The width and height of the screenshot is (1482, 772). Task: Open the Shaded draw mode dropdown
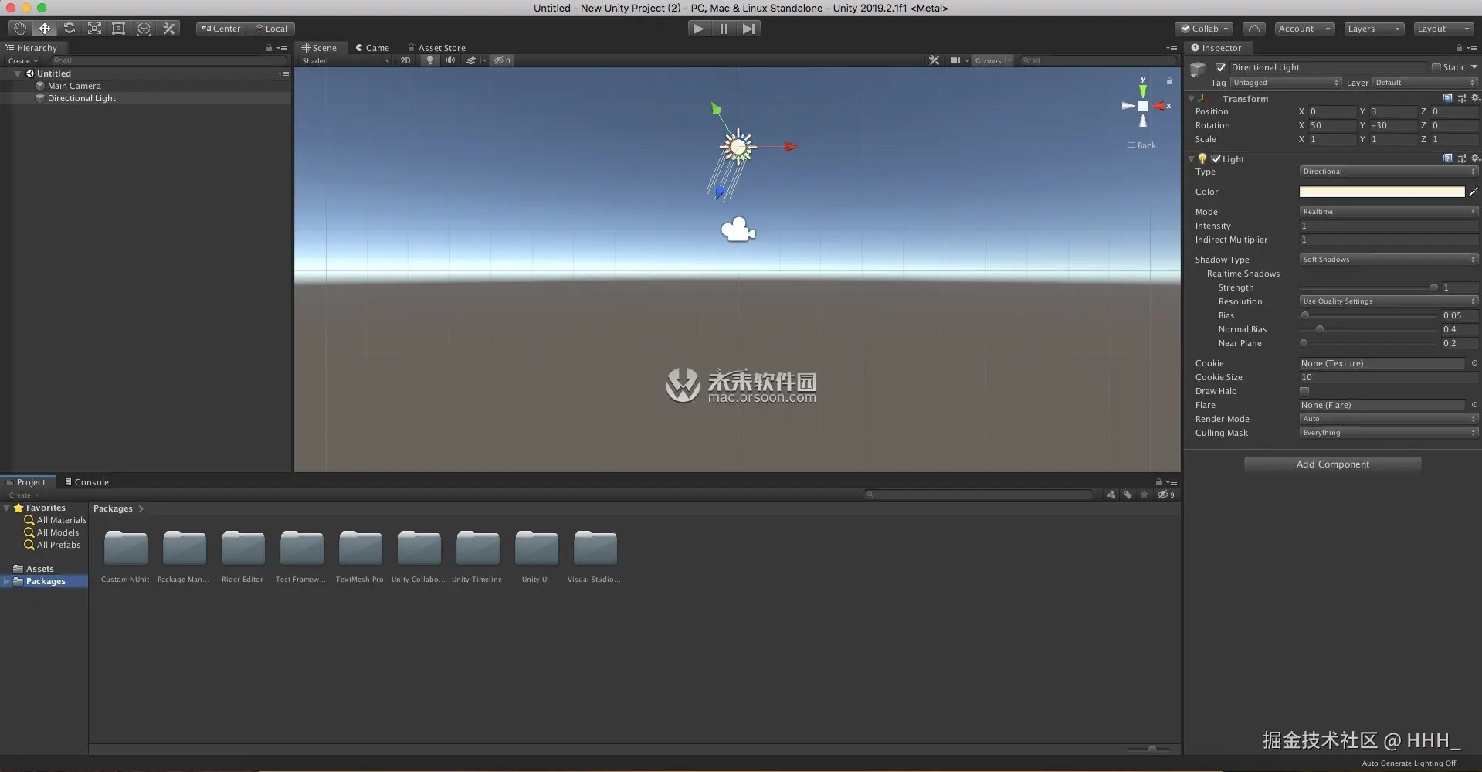[x=345, y=60]
